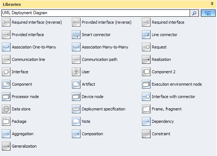
Task: Choose the Note shape icon
Action: [x=76, y=121]
